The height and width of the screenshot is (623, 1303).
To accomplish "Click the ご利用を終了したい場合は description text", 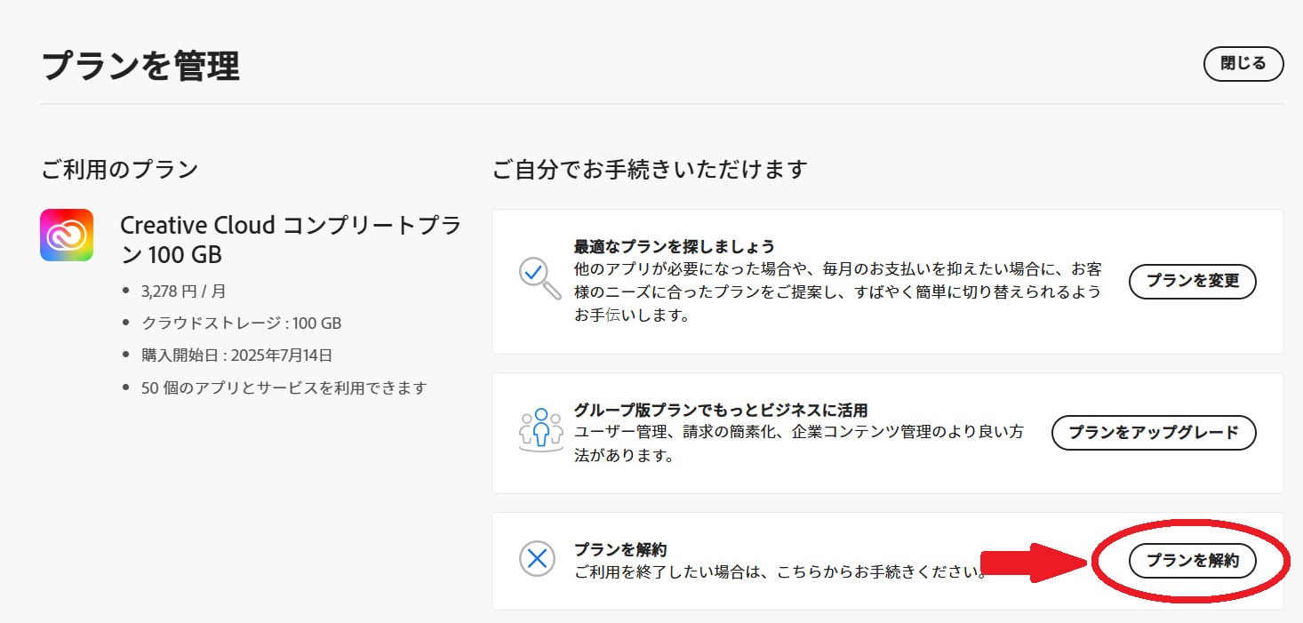I will click(781, 571).
